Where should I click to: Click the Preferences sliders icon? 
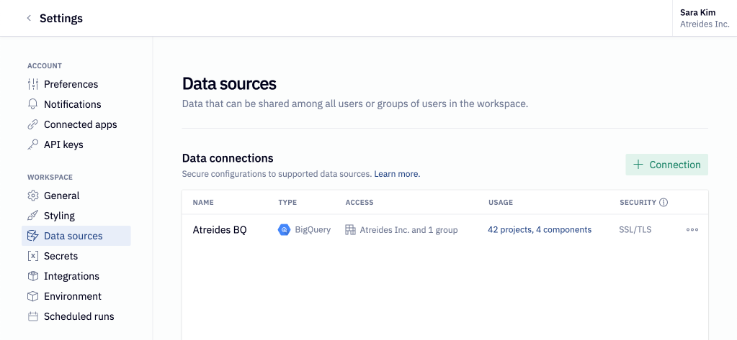click(x=33, y=84)
